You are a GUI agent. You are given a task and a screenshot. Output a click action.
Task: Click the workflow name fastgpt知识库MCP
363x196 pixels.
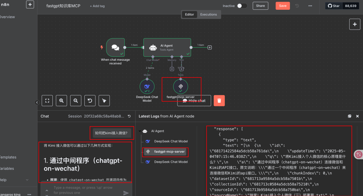pos(63,6)
